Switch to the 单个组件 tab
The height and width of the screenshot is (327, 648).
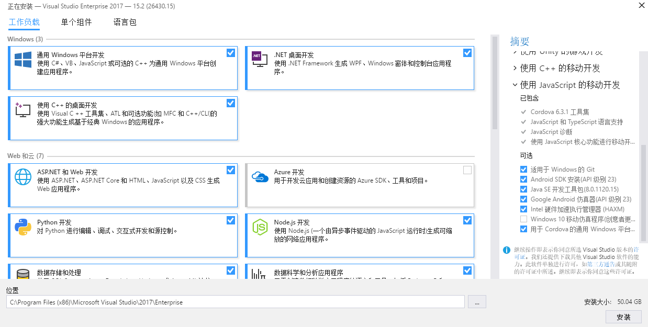[76, 22]
